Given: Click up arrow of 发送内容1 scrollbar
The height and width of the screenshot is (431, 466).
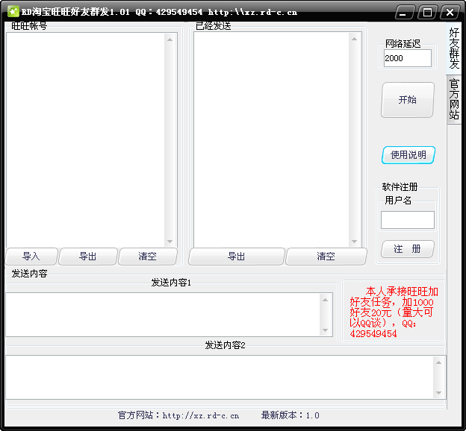Looking at the screenshot, I should click(x=325, y=300).
